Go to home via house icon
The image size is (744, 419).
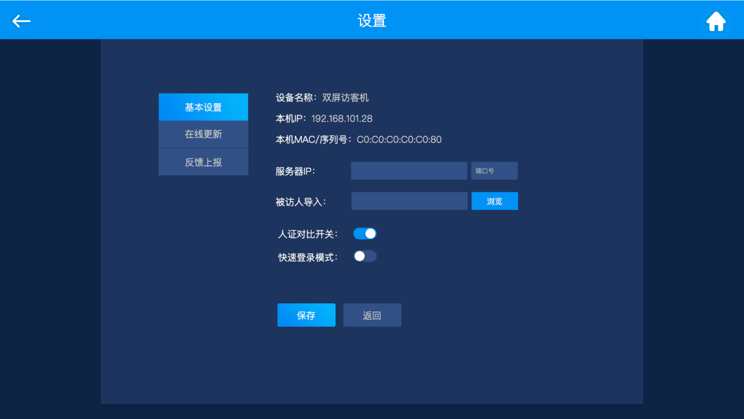(716, 22)
